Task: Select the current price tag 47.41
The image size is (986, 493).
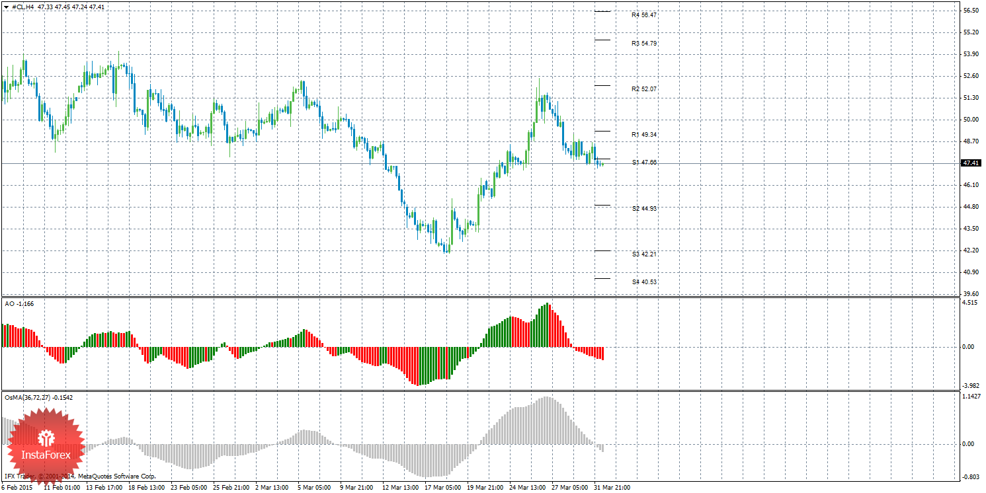Action: [971, 163]
